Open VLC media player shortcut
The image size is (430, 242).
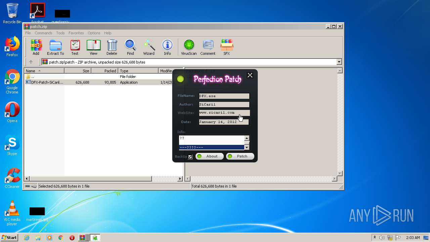click(12, 213)
